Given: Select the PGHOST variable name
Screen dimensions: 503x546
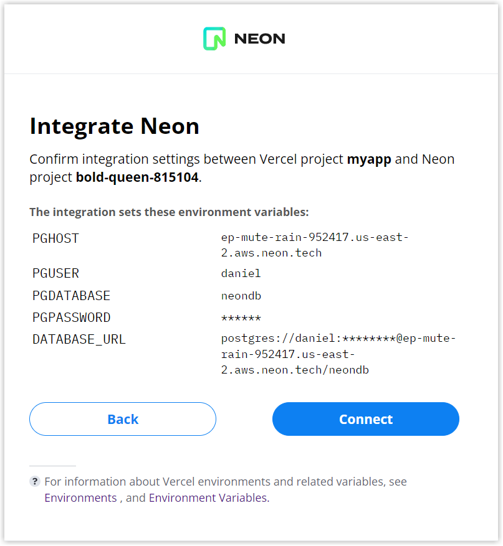Looking at the screenshot, I should (x=55, y=238).
